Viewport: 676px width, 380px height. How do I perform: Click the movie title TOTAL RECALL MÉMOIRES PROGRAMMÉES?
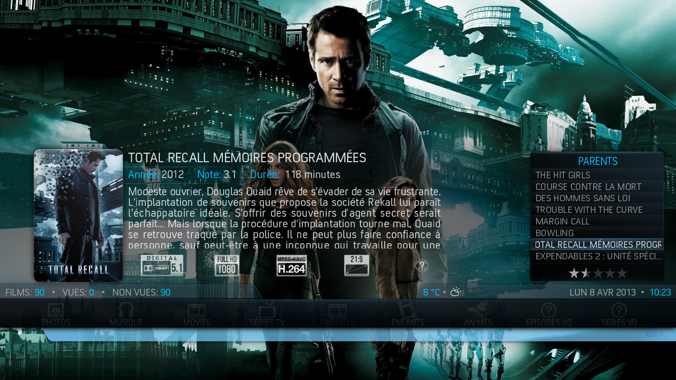tap(247, 158)
